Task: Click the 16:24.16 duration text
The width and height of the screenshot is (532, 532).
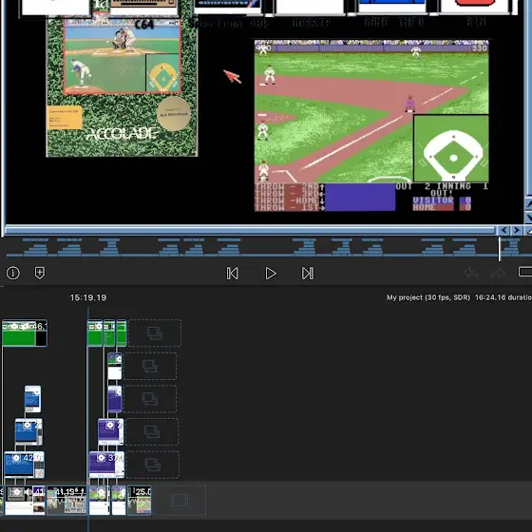Action: [503, 297]
